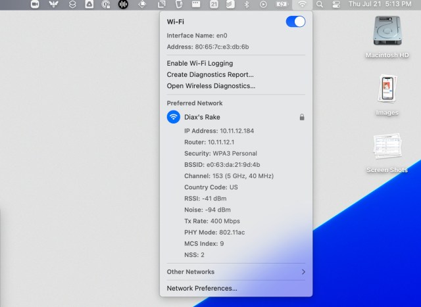This screenshot has width=421, height=307.
Task: Click the overlapping squares menu bar icon
Action: pyautogui.click(x=162, y=4)
